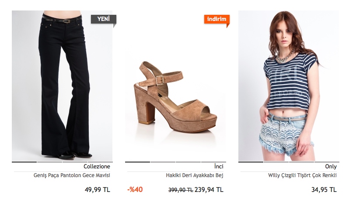This screenshot has width=363, height=202.
Task: Select the İnci brand link
Action: pos(219,167)
